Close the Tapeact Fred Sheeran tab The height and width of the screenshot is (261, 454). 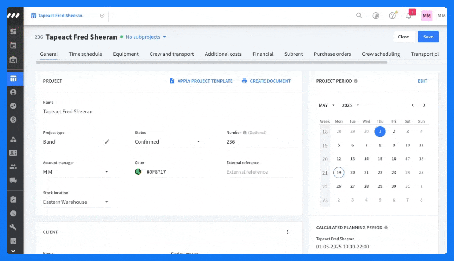[102, 16]
